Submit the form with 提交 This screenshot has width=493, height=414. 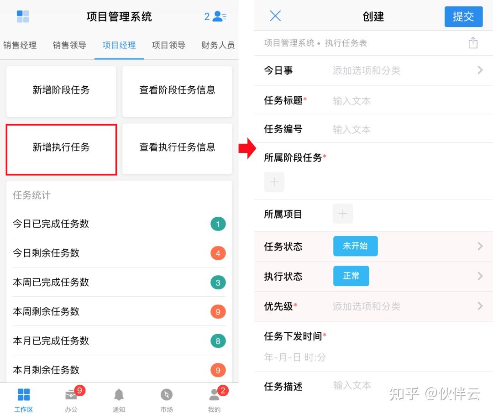463,16
